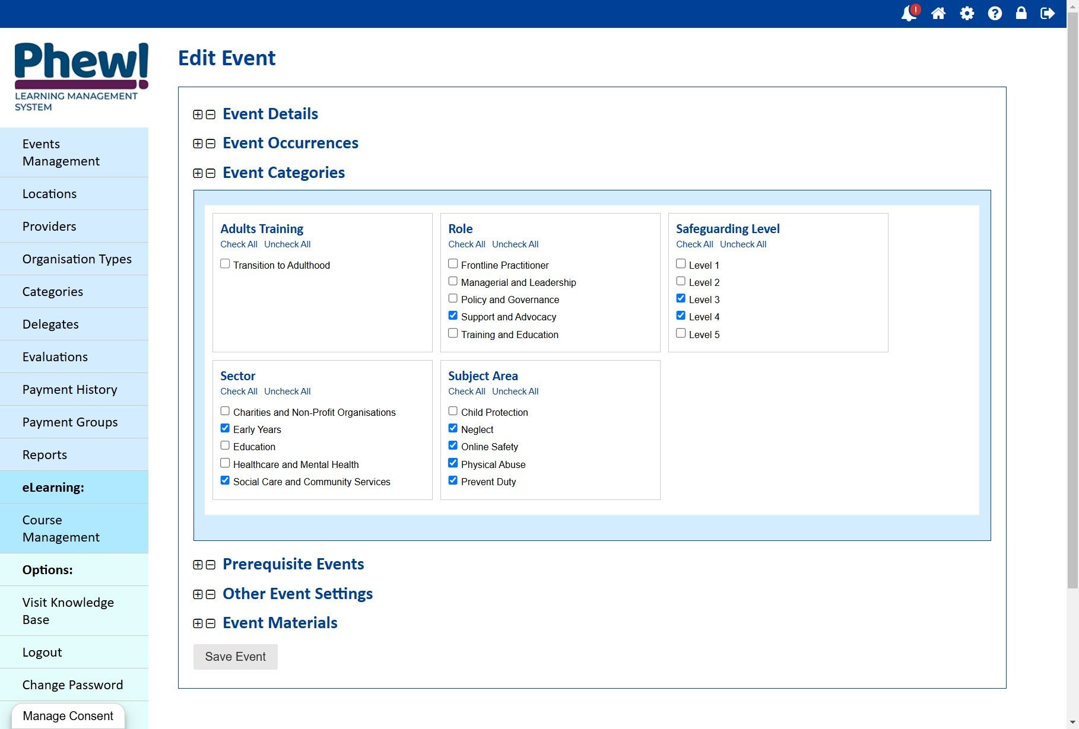Click the Save Event button

[x=236, y=657]
